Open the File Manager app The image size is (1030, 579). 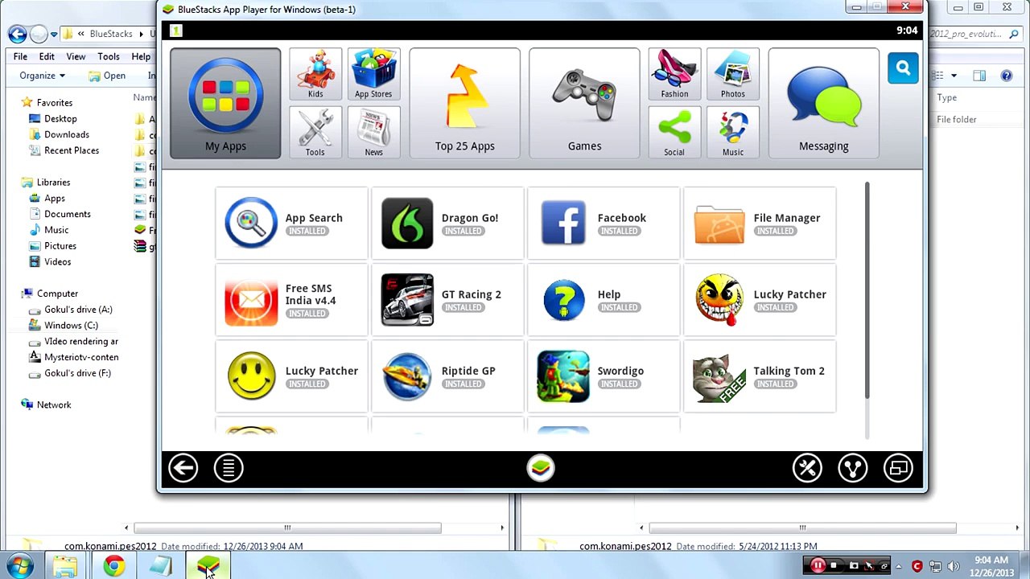[x=760, y=224]
